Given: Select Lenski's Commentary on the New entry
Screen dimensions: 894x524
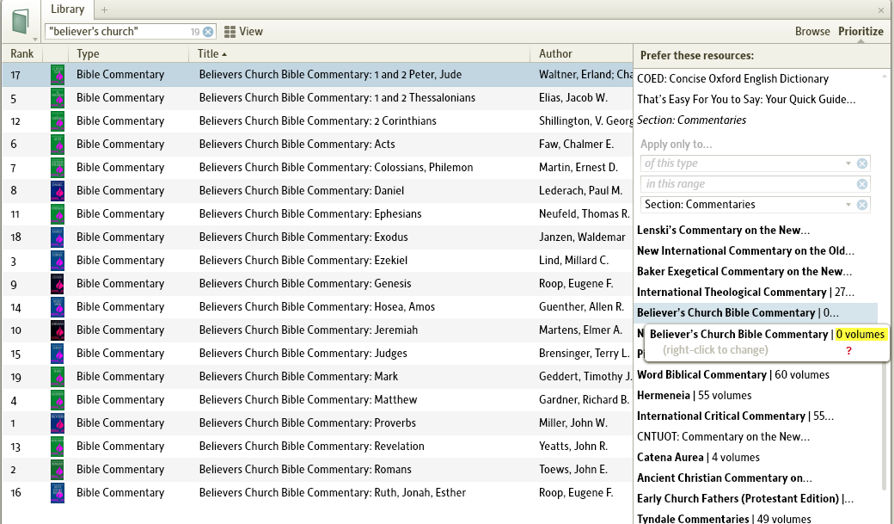Looking at the screenshot, I should tap(723, 231).
